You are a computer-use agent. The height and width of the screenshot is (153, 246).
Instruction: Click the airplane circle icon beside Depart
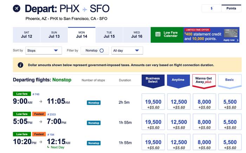point(17,8)
